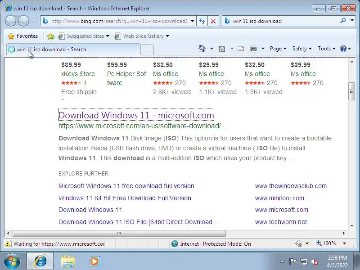This screenshot has width=360, height=270.
Task: Click the Refresh page icon
Action: (202, 21)
